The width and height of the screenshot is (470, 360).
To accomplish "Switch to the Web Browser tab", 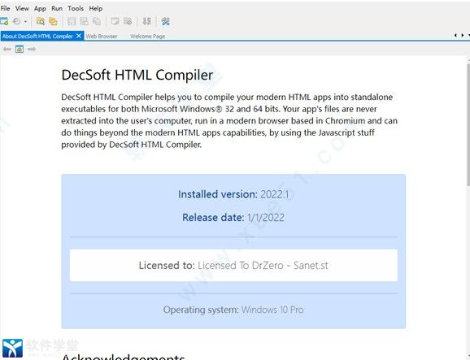I will (102, 37).
